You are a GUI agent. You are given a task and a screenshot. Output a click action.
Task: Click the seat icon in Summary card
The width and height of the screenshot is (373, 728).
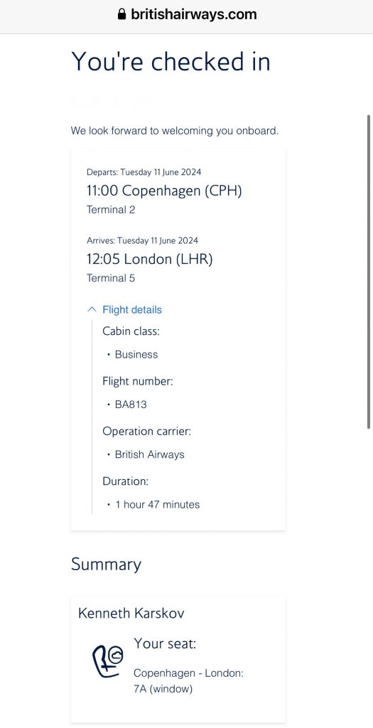tap(108, 660)
